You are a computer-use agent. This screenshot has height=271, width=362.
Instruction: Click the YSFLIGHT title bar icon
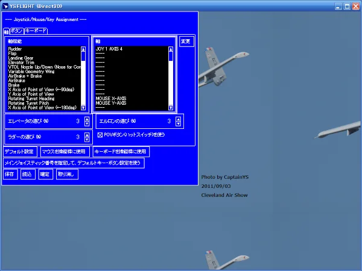coord(5,6)
